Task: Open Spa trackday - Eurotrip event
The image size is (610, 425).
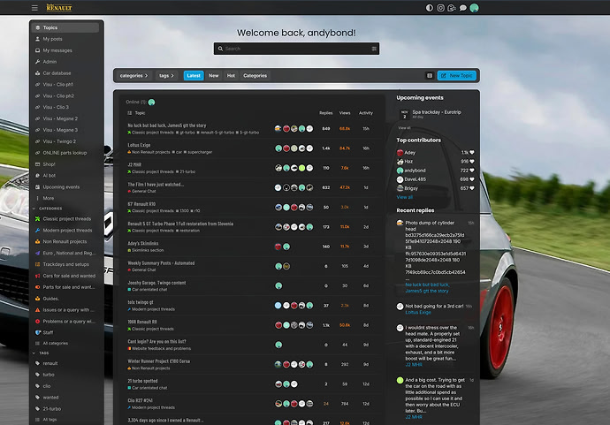Action: [x=437, y=112]
